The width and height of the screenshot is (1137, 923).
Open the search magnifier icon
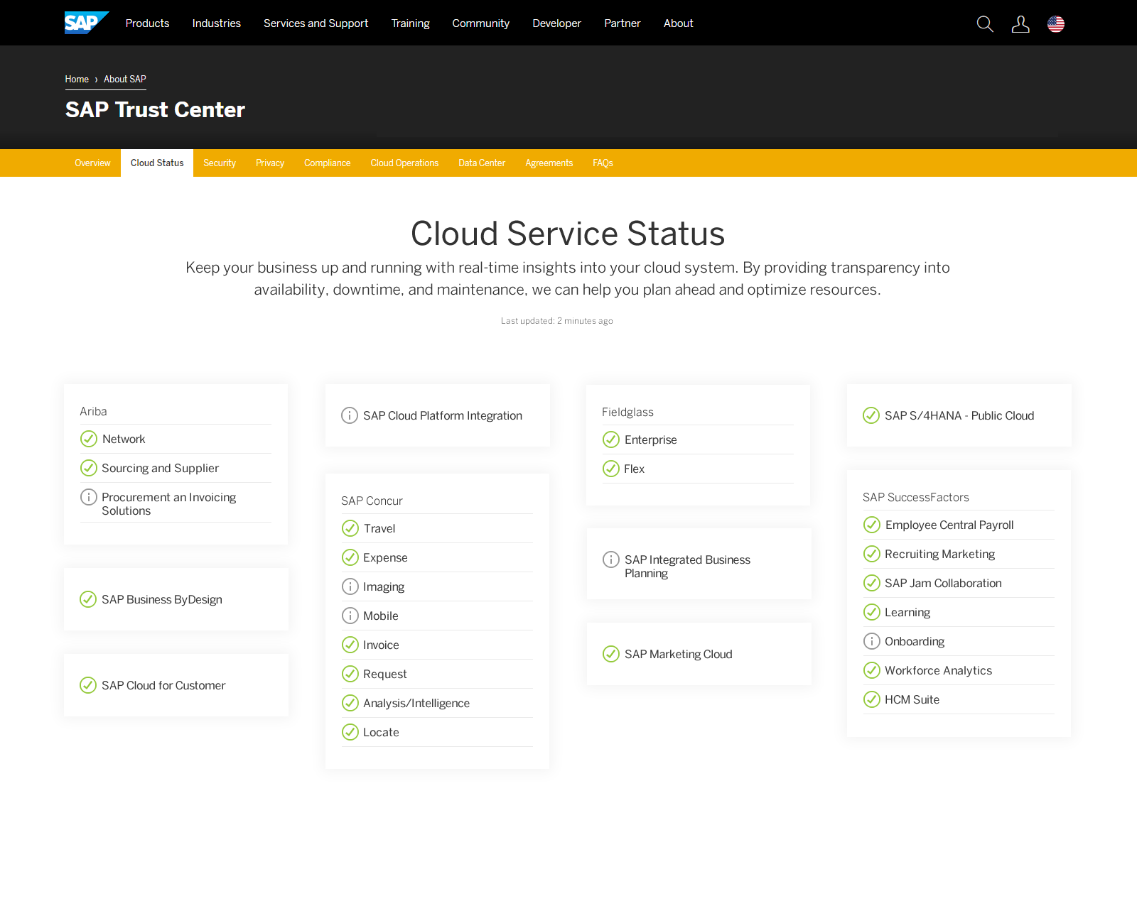click(x=985, y=24)
